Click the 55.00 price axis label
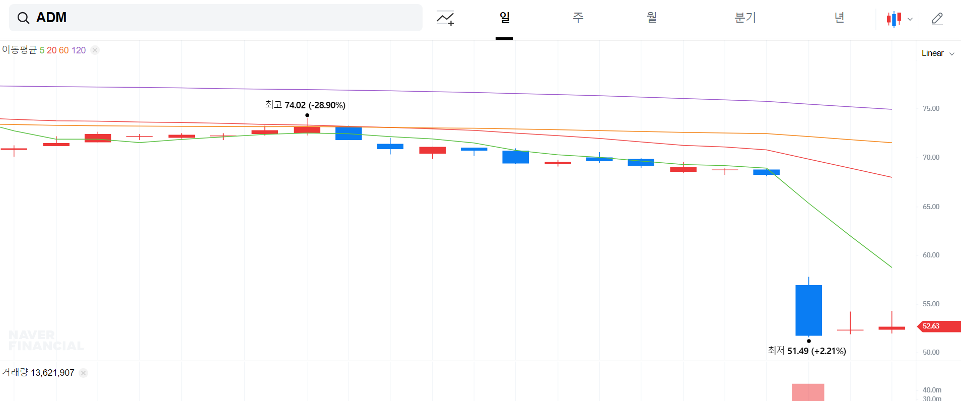This screenshot has height=401, width=961. 931,304
